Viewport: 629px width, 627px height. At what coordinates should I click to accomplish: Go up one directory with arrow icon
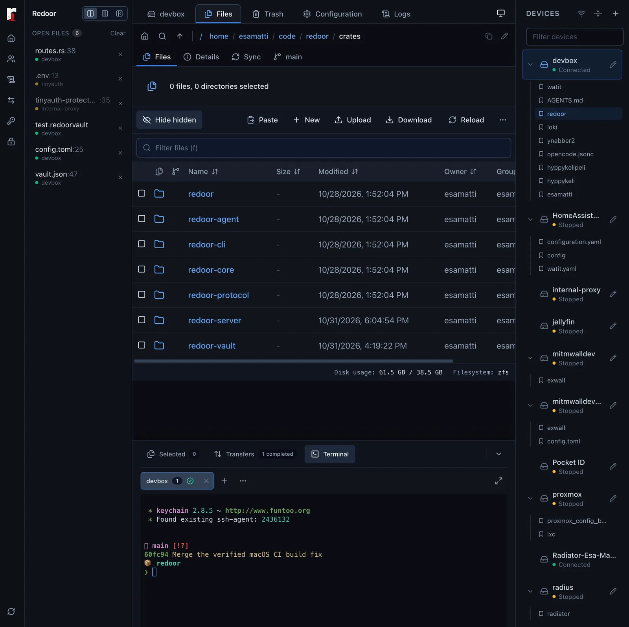tap(180, 36)
